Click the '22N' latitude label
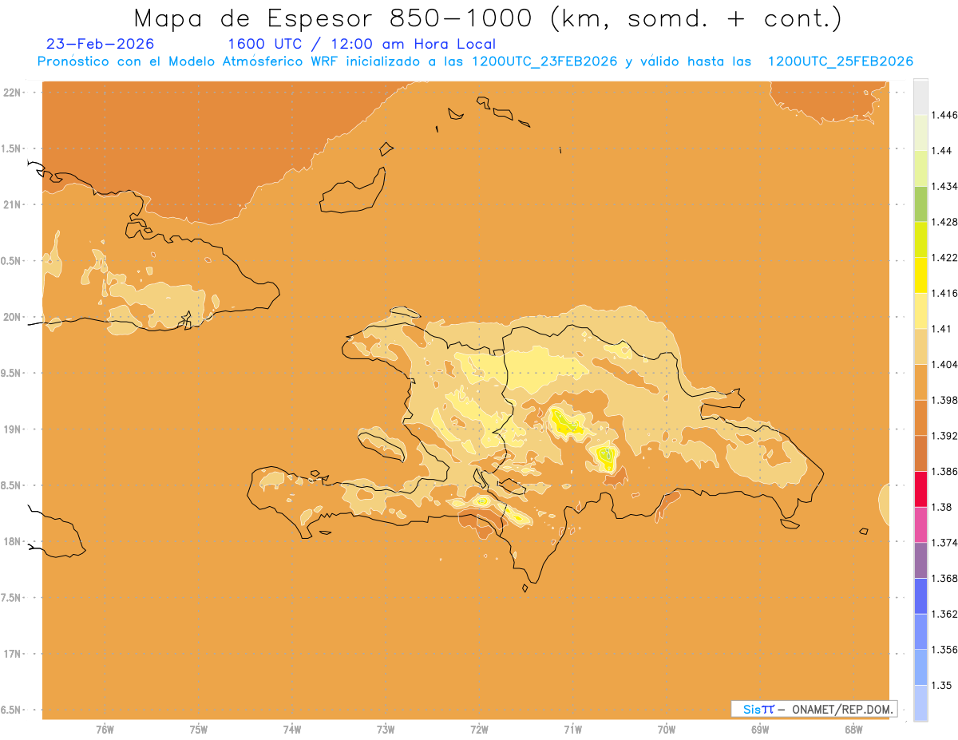 12,92
